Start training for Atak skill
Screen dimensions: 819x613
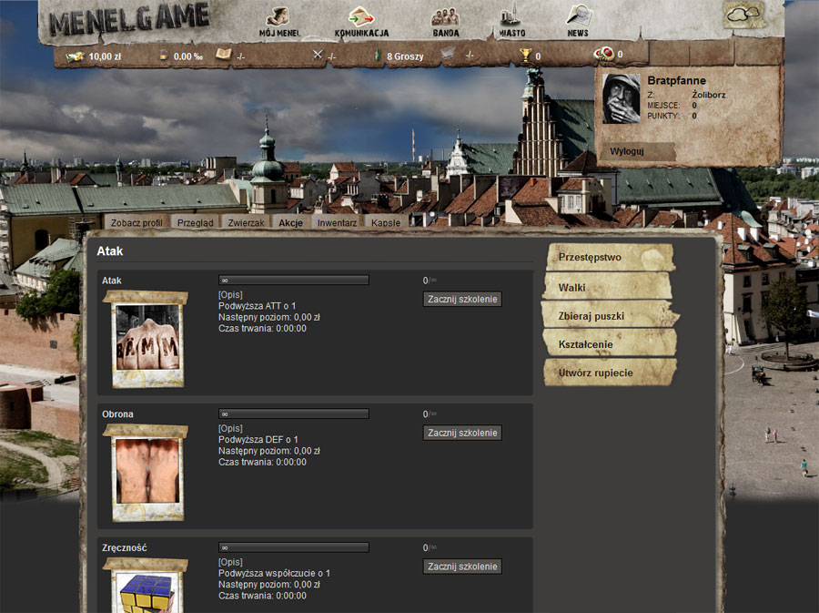click(x=462, y=299)
